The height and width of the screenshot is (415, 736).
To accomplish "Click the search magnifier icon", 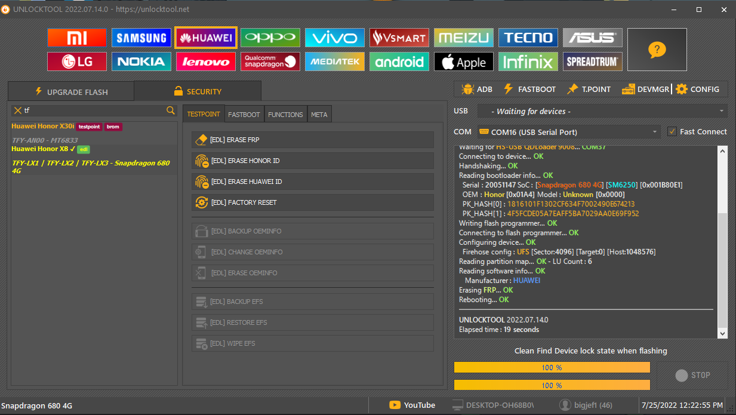I will (x=171, y=110).
